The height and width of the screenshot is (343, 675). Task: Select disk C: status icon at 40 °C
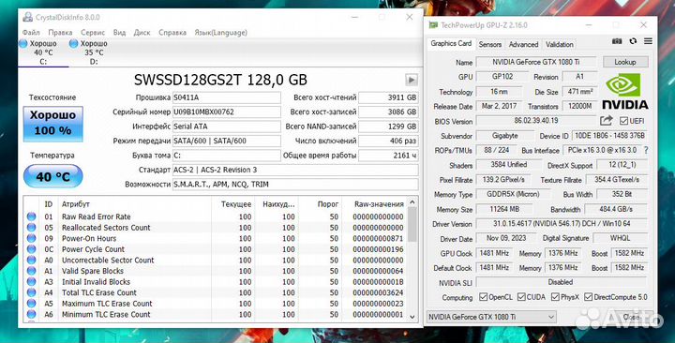pos(23,43)
